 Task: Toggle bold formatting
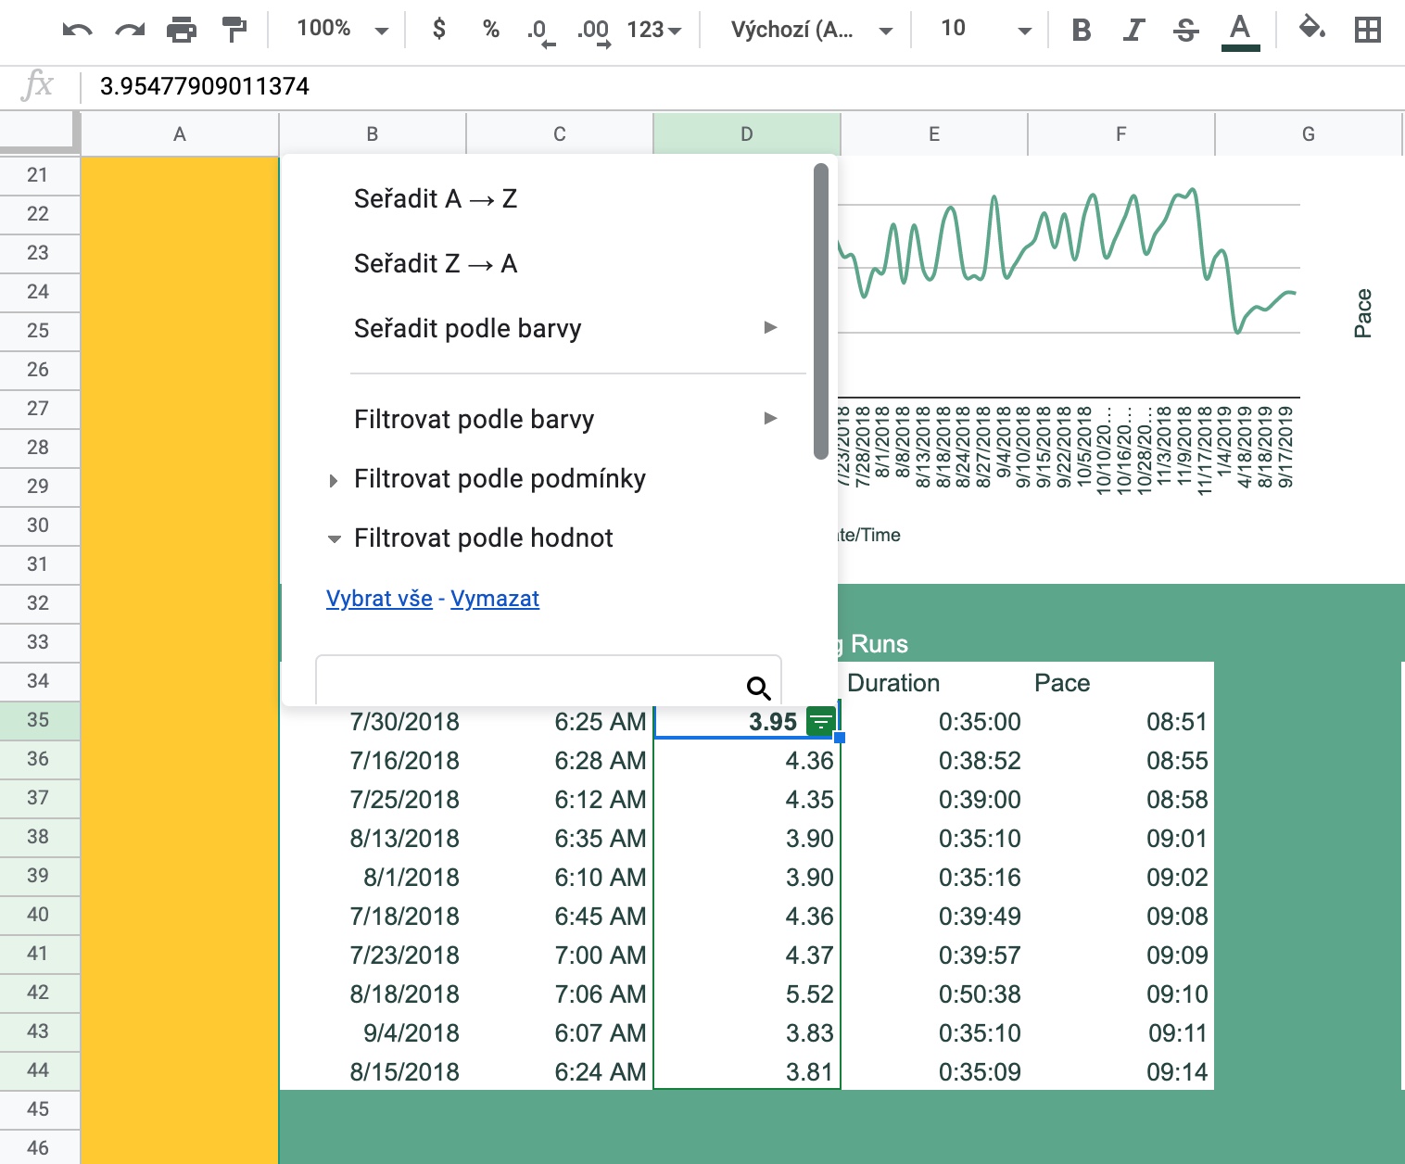[x=1081, y=31]
